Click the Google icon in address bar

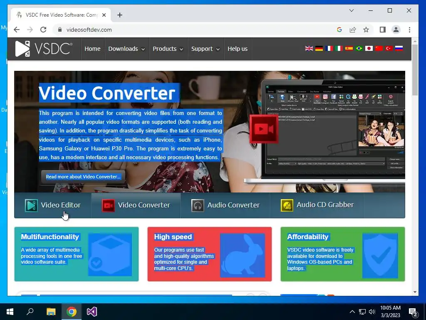339,30
